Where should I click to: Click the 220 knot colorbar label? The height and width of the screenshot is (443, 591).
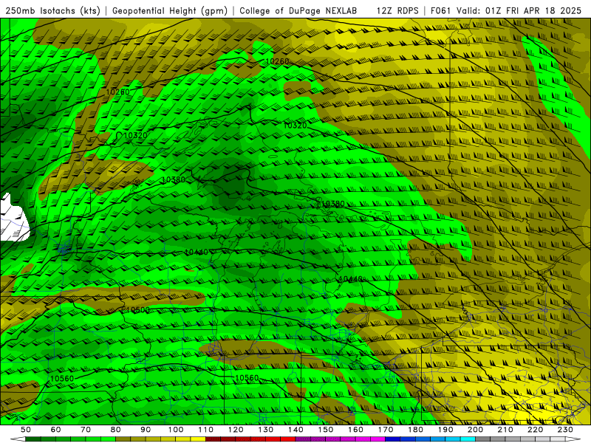(535, 430)
